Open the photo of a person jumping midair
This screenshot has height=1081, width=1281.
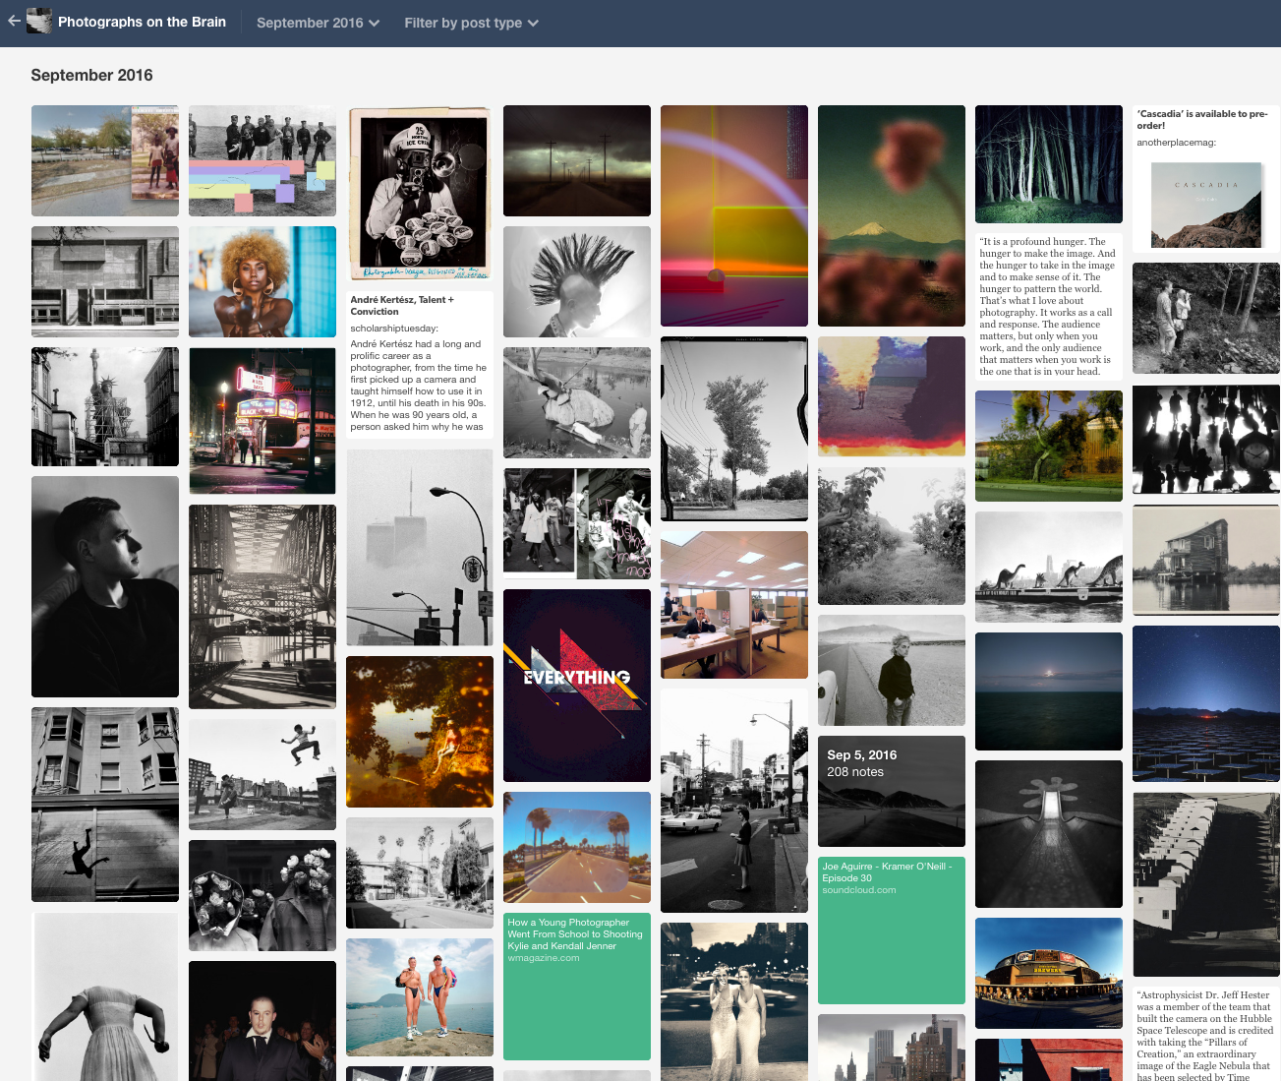tap(262, 774)
